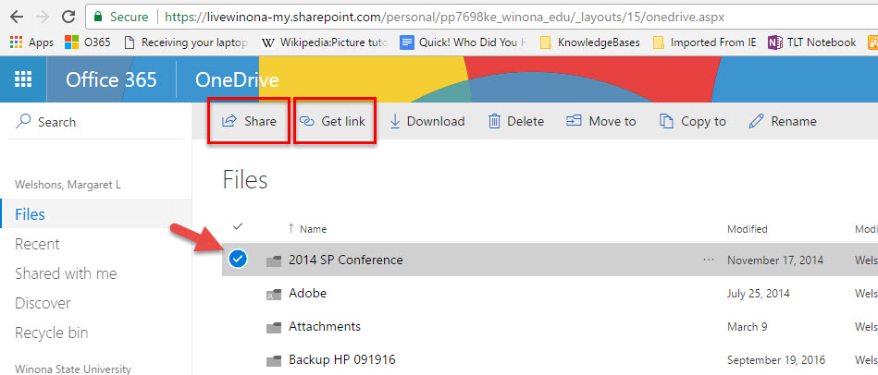Image resolution: width=878 pixels, height=375 pixels.
Task: Rename the selected folder
Action: [783, 121]
